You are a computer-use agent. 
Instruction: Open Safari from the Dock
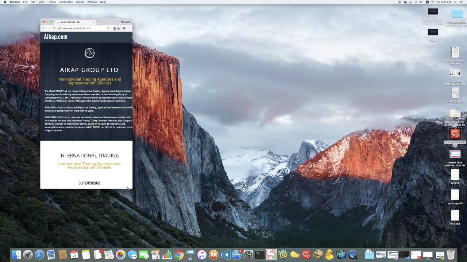39,255
